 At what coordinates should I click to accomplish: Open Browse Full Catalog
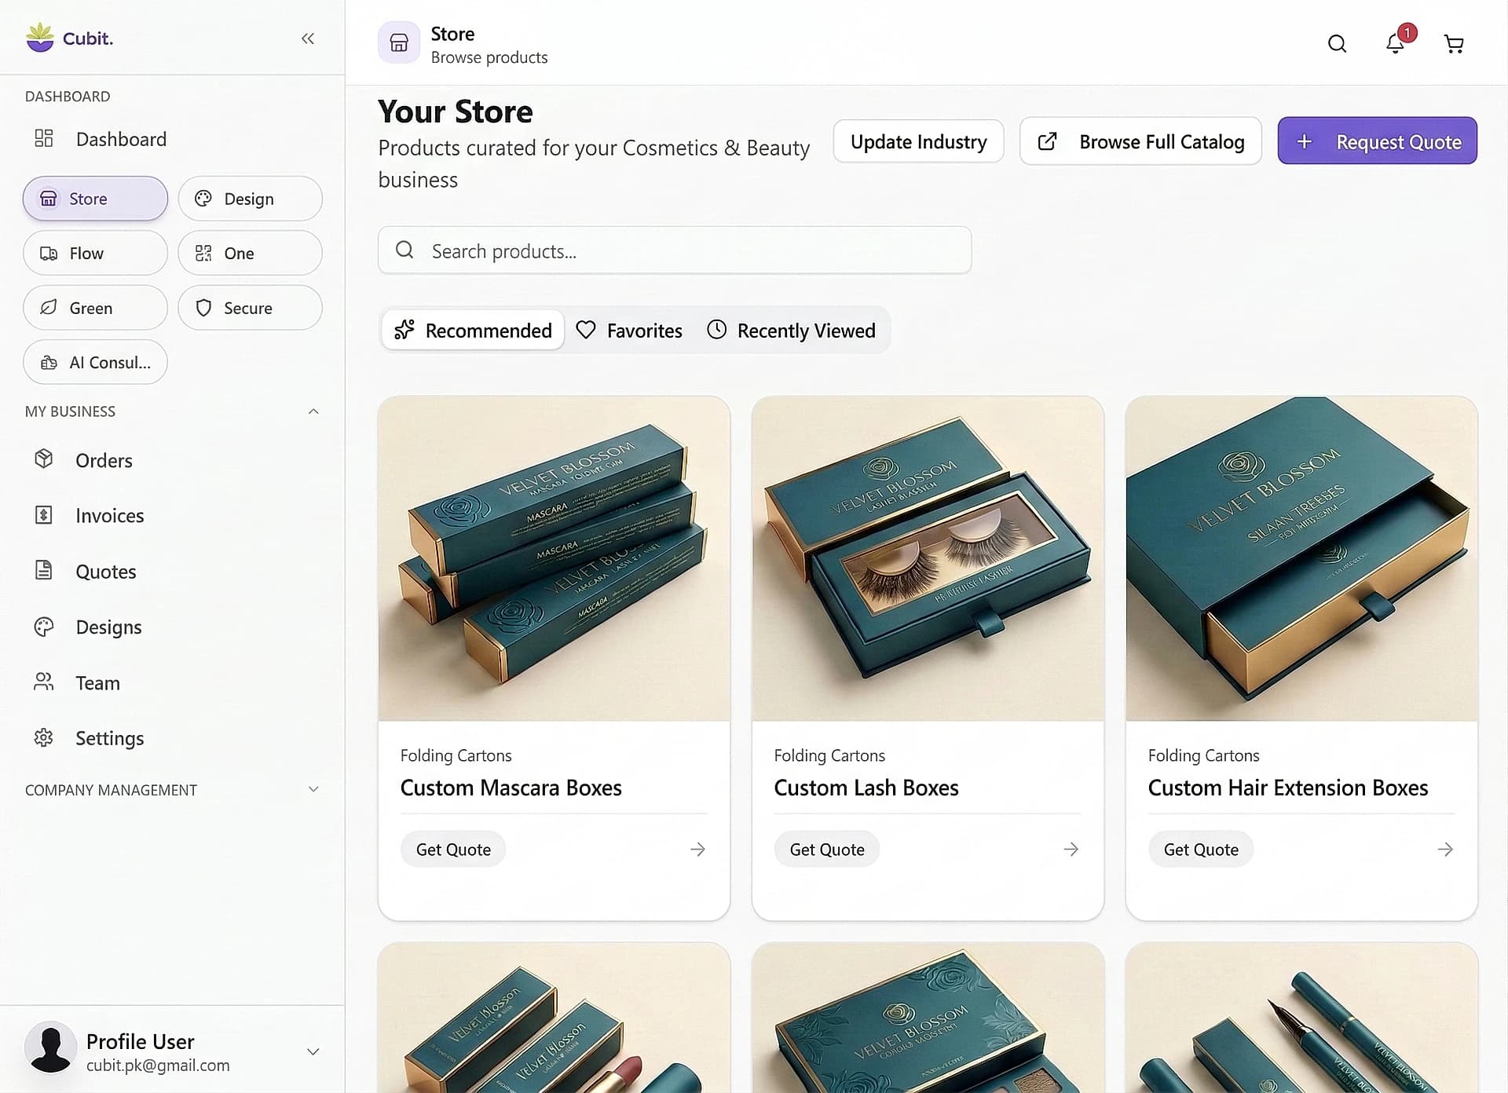1140,141
